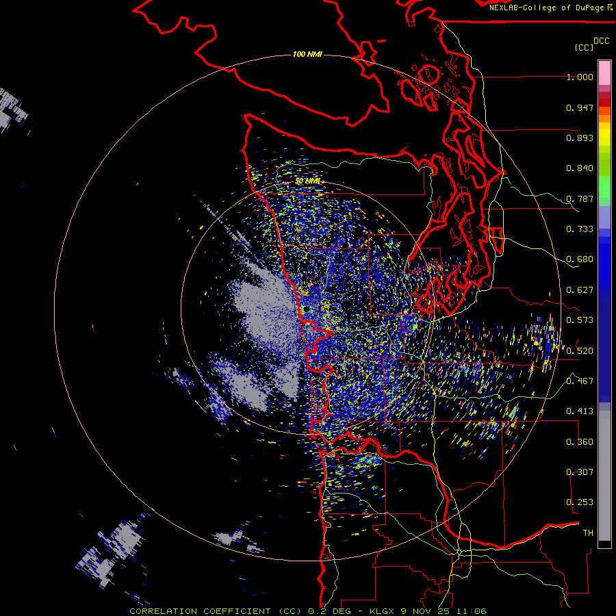
Task: Click the 50 NMI range ring label
Action: click(x=307, y=181)
